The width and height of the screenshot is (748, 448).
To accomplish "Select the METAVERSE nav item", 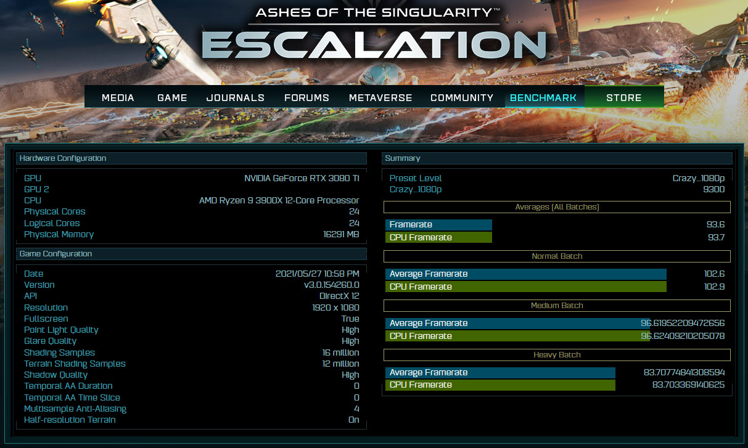I will coord(380,97).
